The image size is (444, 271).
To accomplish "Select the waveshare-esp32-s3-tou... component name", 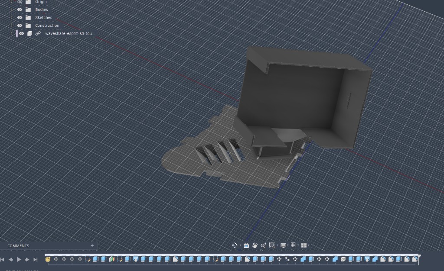I will (x=70, y=33).
